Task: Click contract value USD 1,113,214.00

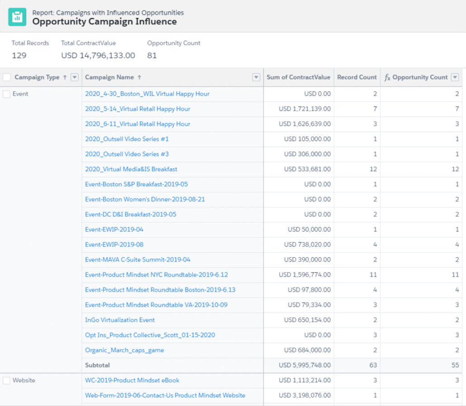Action: click(304, 381)
